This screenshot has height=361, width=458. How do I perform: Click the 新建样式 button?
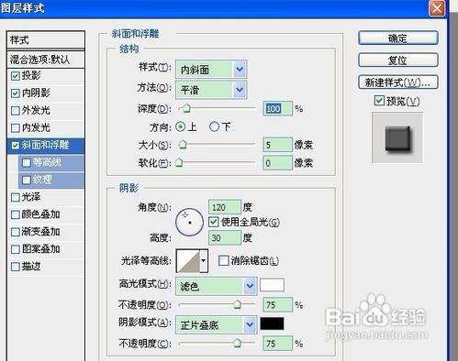pos(398,82)
